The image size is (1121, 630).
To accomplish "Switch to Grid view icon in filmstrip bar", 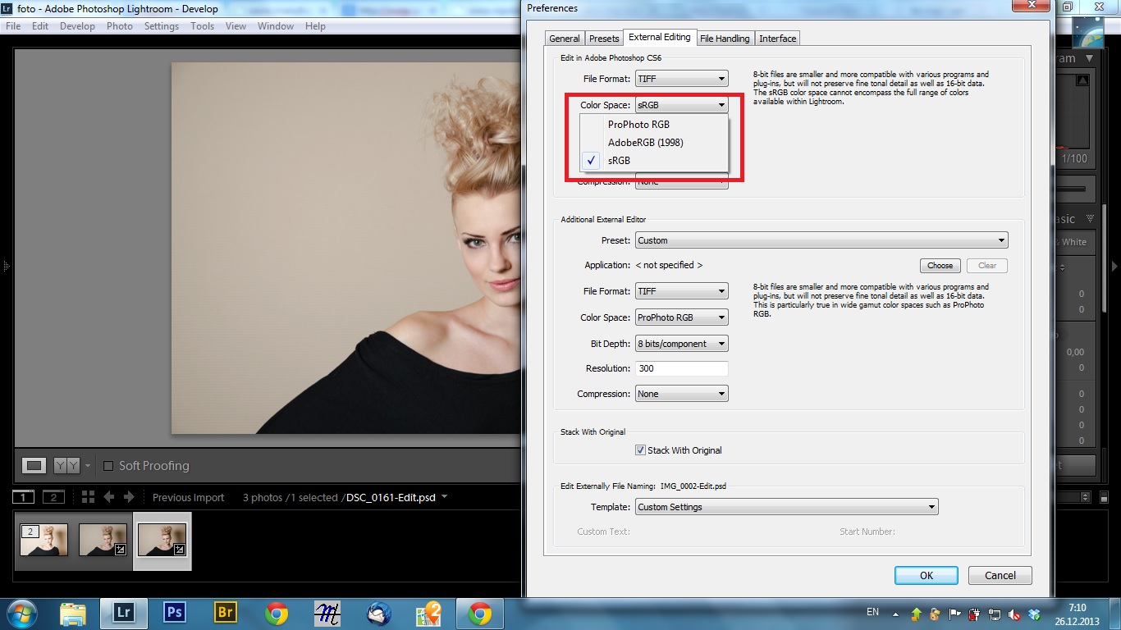I will point(88,497).
